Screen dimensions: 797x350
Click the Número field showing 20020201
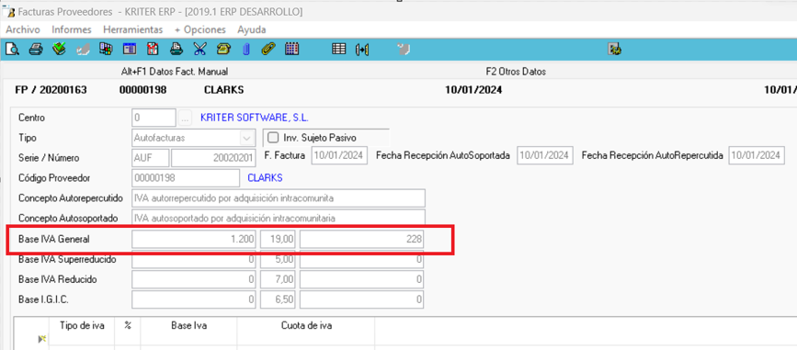pos(213,158)
